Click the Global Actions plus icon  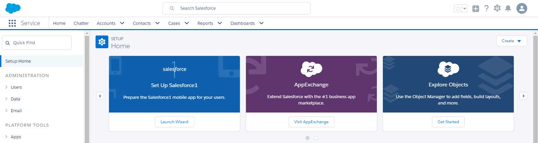point(475,9)
